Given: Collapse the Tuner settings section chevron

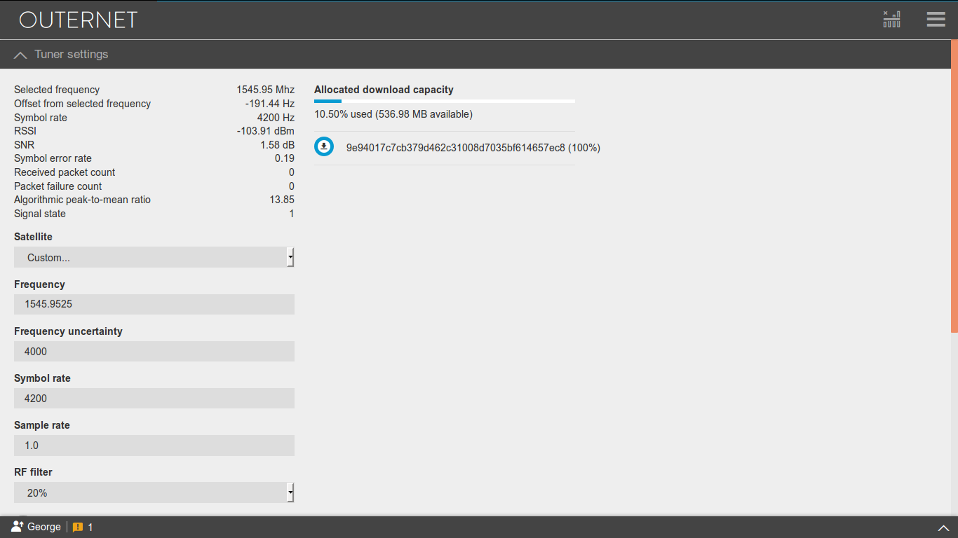Looking at the screenshot, I should tap(20, 55).
